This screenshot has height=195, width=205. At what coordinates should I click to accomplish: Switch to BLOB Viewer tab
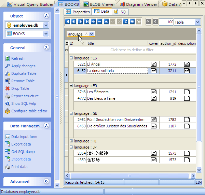pyautogui.click(x=99, y=4)
